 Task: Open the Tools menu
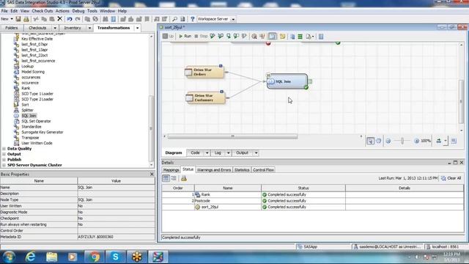pyautogui.click(x=92, y=11)
